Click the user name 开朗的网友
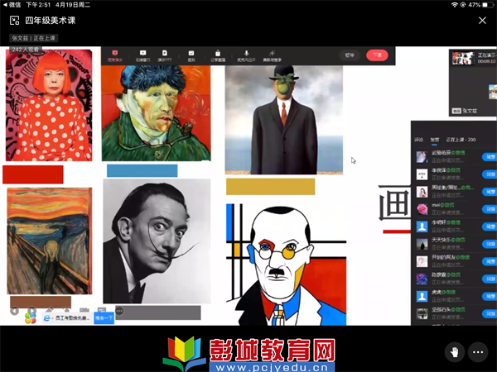 coord(443,257)
